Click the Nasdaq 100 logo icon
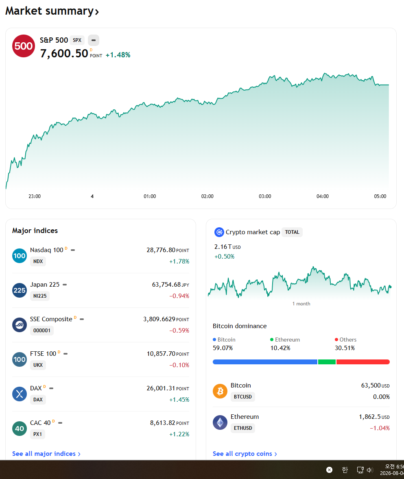 pyautogui.click(x=20, y=256)
